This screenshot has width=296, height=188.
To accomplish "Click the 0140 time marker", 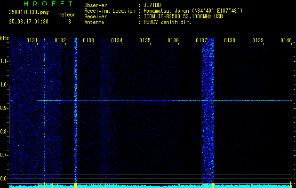I will point(286,40).
